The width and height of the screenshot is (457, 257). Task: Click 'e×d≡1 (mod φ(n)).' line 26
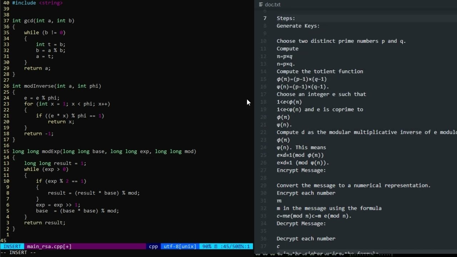click(x=303, y=163)
